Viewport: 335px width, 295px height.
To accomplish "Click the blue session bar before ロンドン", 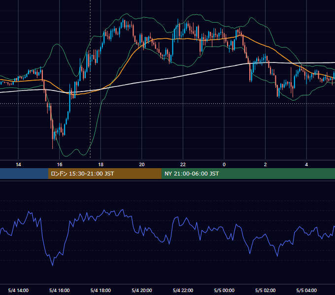I will 24,174.
